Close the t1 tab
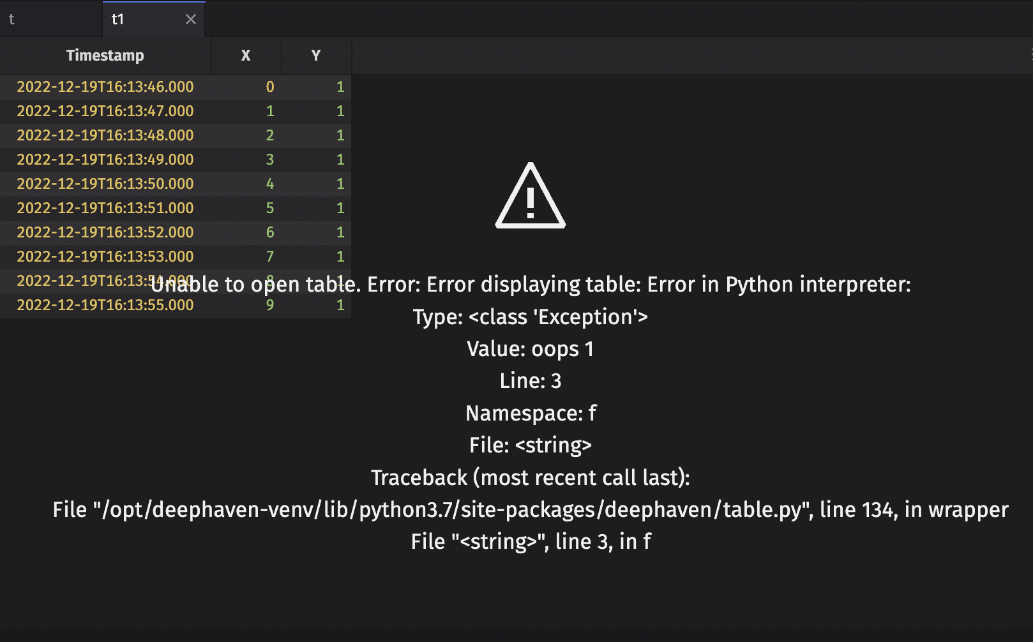Screen dimensions: 1033x642 pos(190,19)
